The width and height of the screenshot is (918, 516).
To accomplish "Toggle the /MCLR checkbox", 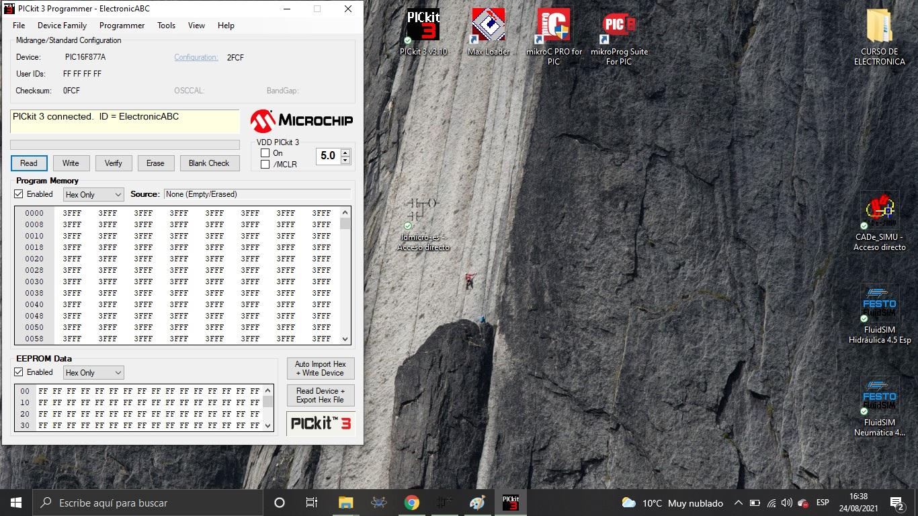I will pos(265,164).
